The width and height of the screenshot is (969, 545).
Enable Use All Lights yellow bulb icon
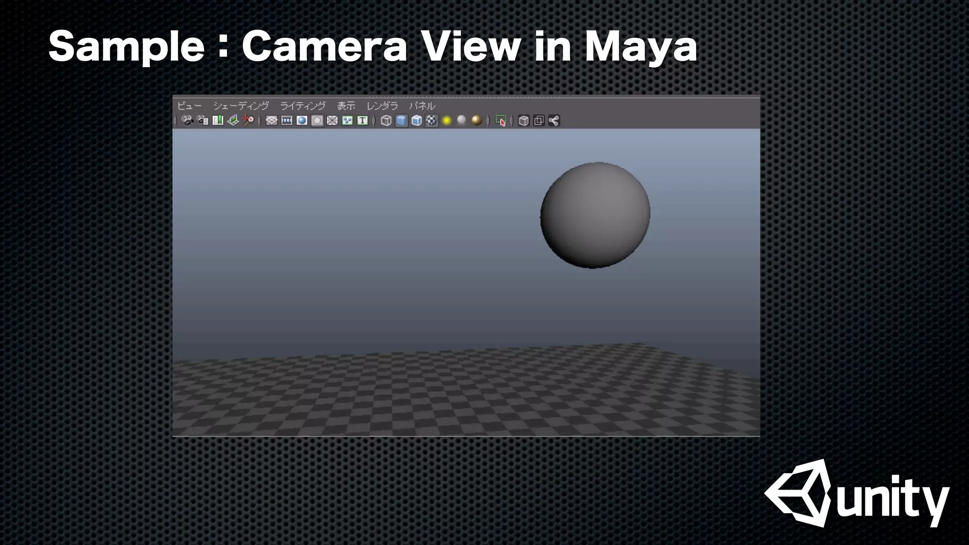pos(447,121)
